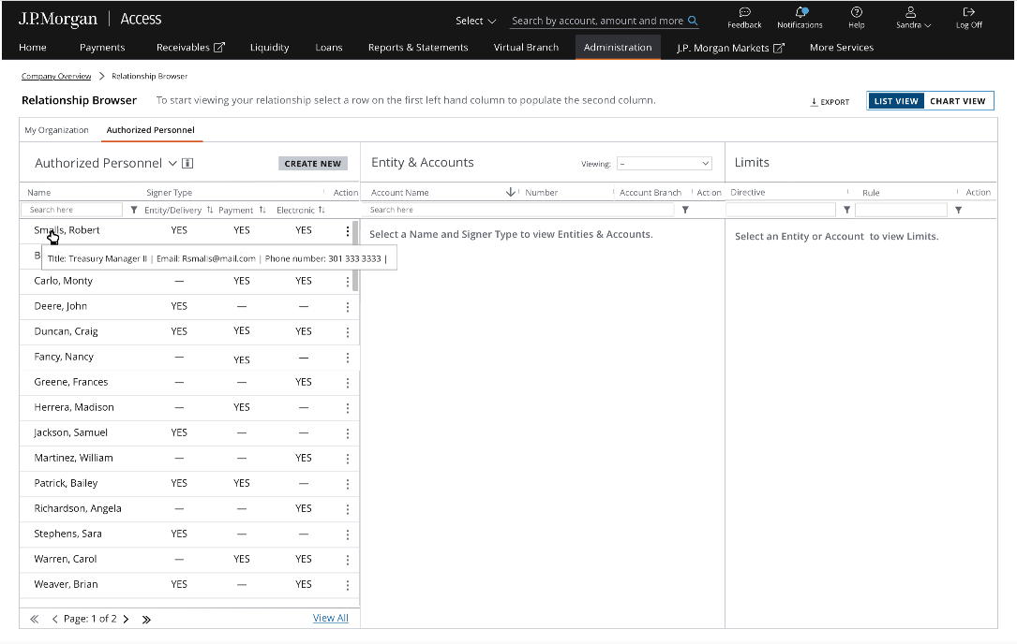Expand the Viewing dropdown
This screenshot has height=644, width=1017.
coord(664,164)
